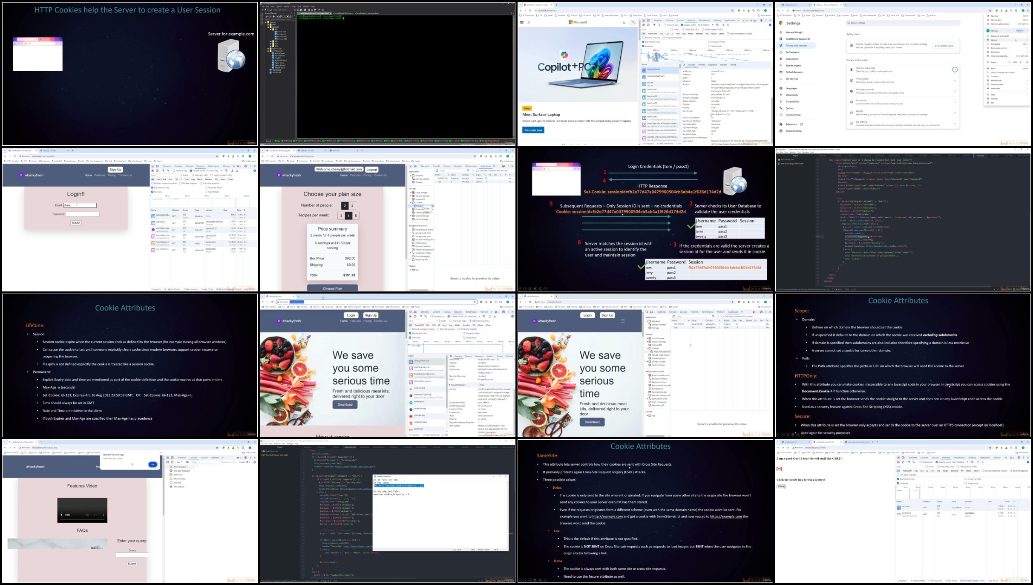
Task: Open the hamburger menu on the Microsoft page
Action: (x=522, y=23)
